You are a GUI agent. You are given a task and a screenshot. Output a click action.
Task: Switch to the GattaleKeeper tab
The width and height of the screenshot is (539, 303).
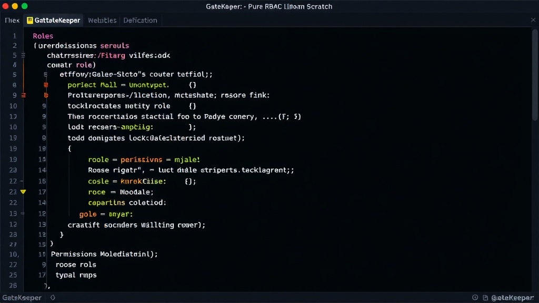tap(54, 21)
